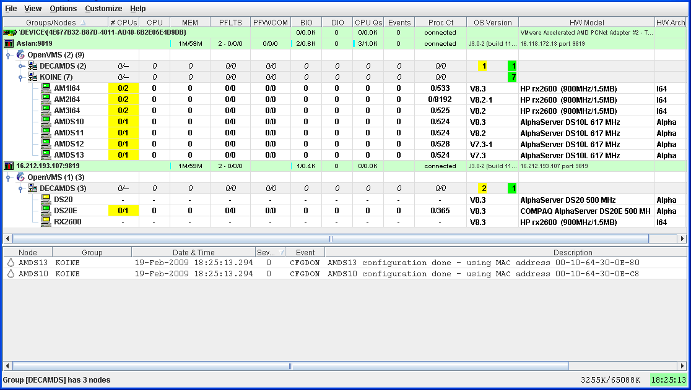Viewport: 691px width, 390px height.
Task: Click the DECAMDS (3) group icon
Action: click(33, 188)
